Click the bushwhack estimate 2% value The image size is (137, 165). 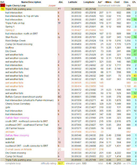[x=129, y=6]
